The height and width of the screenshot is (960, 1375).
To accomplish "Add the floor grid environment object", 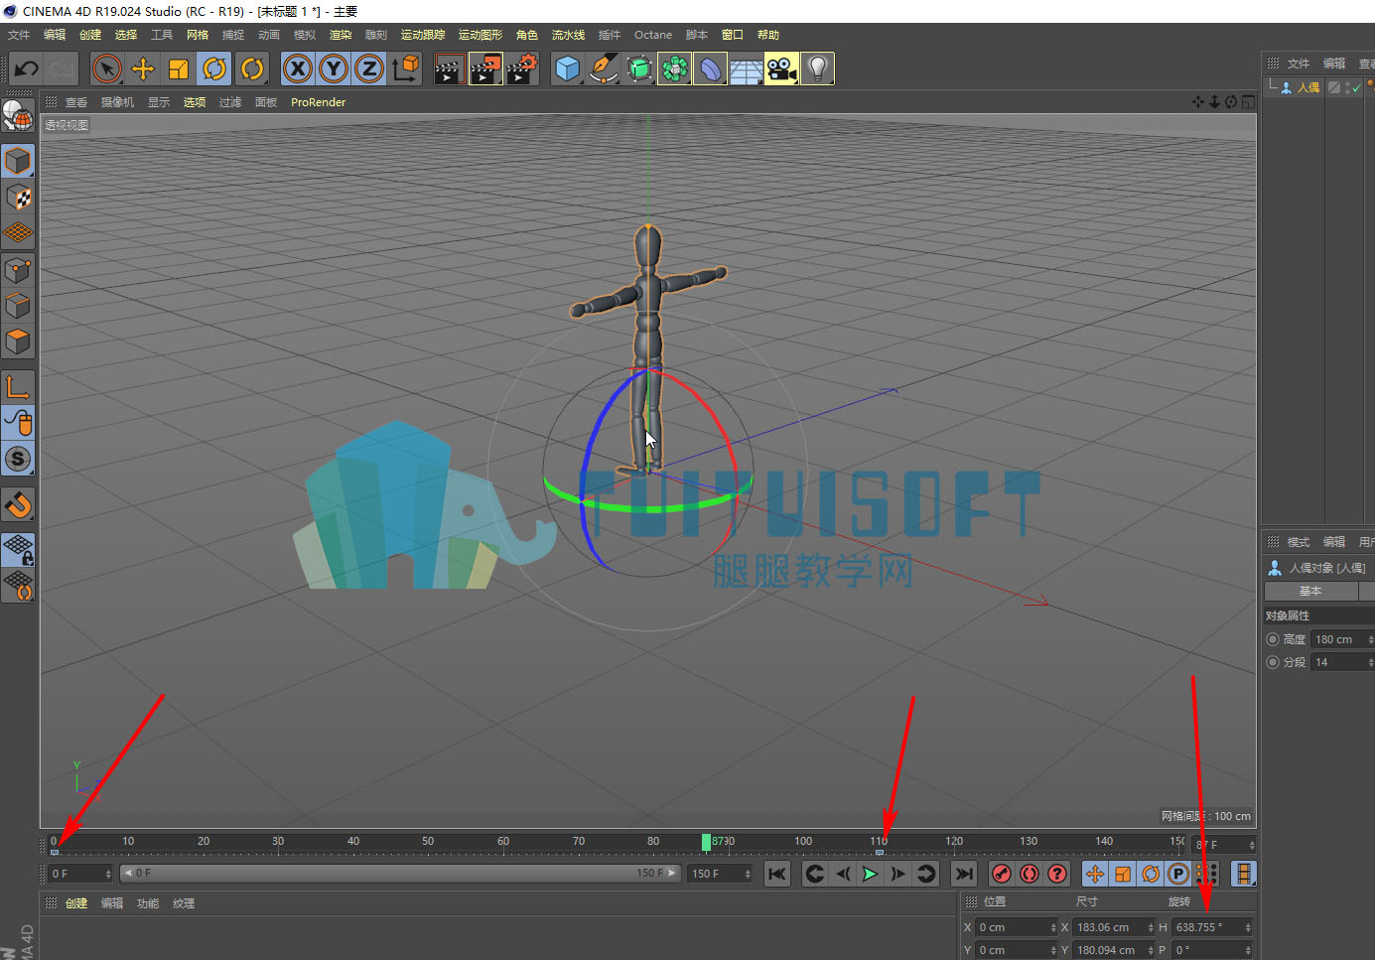I will [746, 69].
